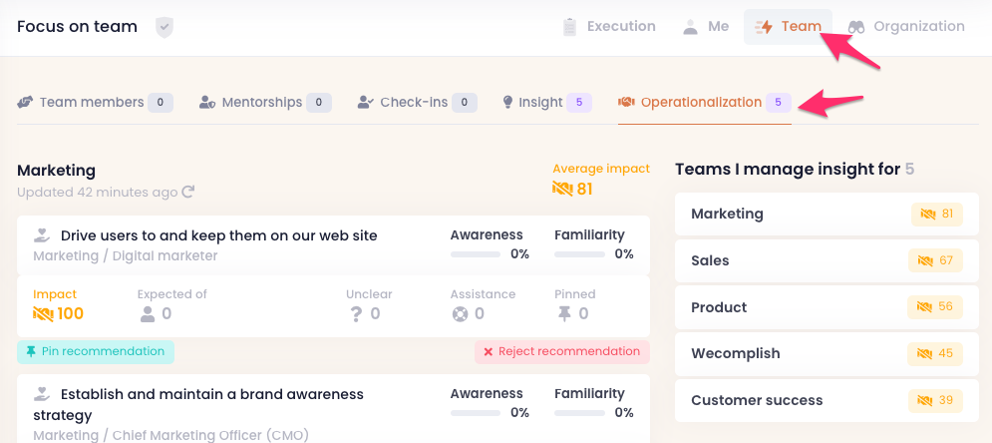This screenshot has width=992, height=443.
Task: Click the Pinned pushpin icon
Action: tap(564, 314)
